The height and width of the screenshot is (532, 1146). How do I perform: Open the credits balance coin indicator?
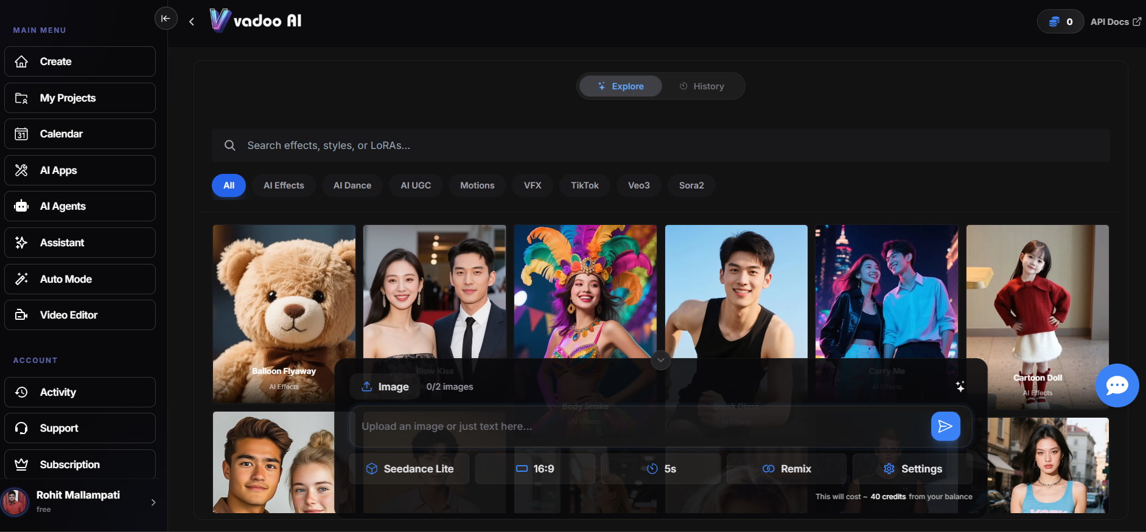click(x=1060, y=22)
